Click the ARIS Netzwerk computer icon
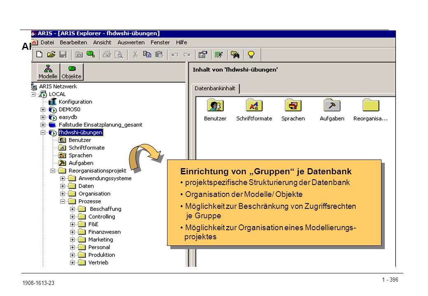 pos(34,87)
